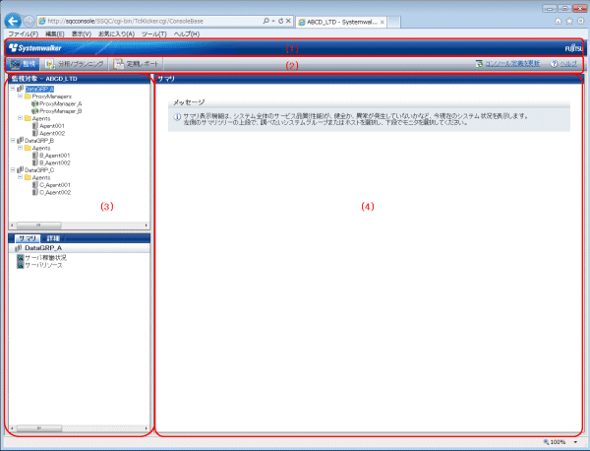
Task: Switch to the サマリ tab in lower pane
Action: coord(28,238)
